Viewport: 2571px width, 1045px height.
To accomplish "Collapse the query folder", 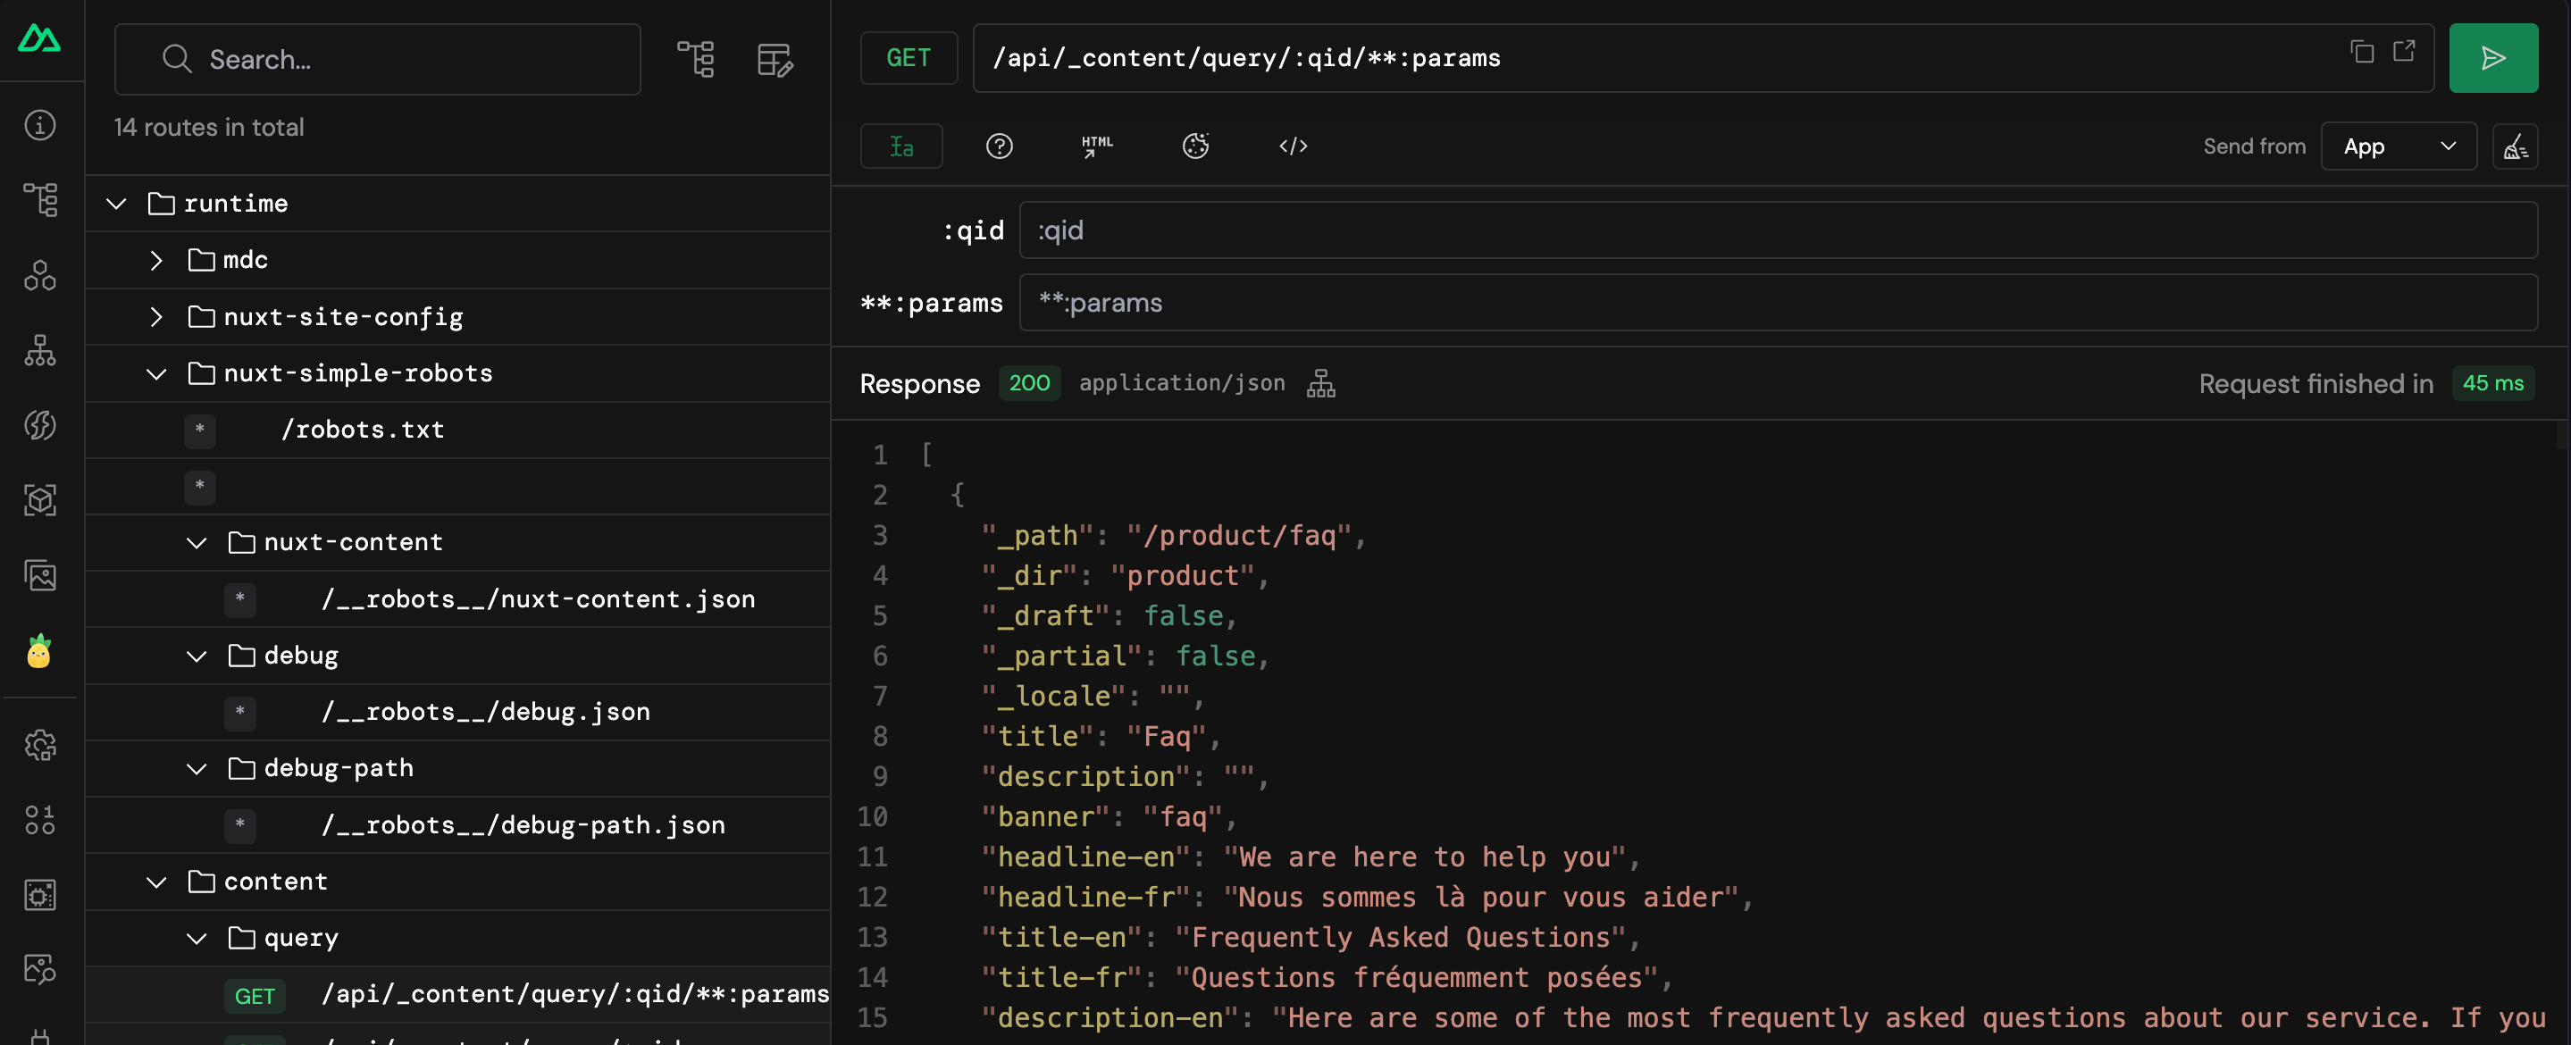I will [x=197, y=938].
